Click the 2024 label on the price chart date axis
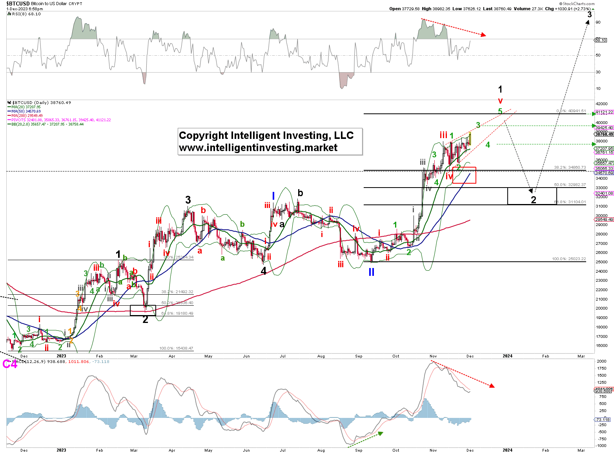This screenshot has height=454, width=614. [x=507, y=356]
